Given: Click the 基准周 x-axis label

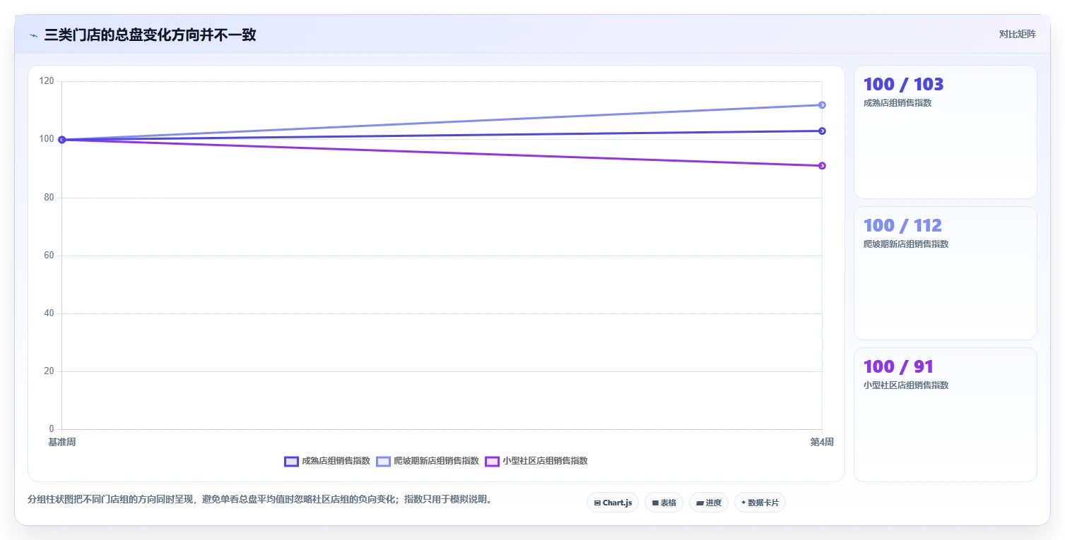Looking at the screenshot, I should coord(62,442).
